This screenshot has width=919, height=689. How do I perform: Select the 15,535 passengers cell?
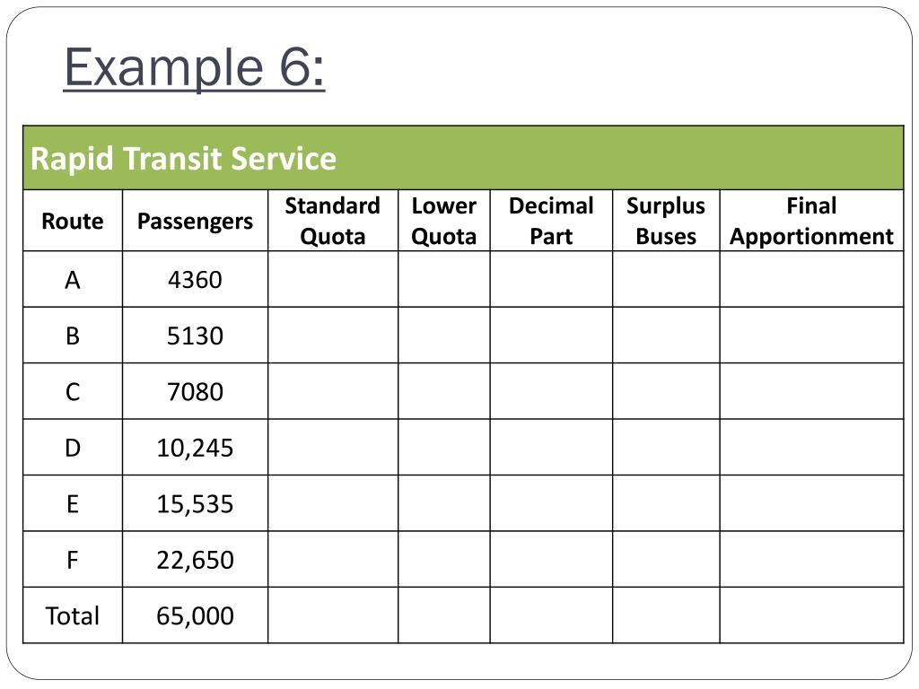(x=195, y=504)
